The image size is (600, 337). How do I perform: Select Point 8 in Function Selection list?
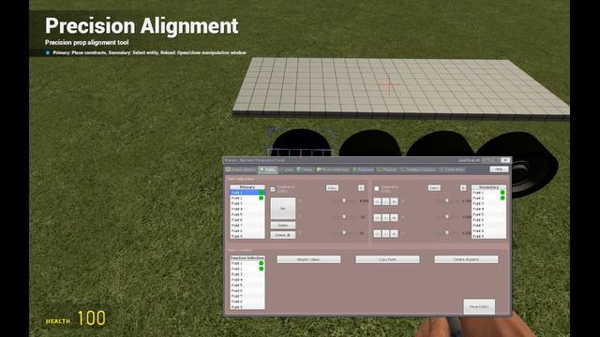(247, 301)
